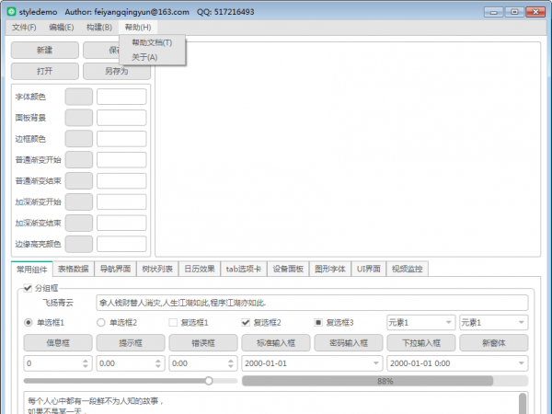Screen dimensions: 552x414
Task: Open the second 元素1 combo box
Action: pos(492,323)
